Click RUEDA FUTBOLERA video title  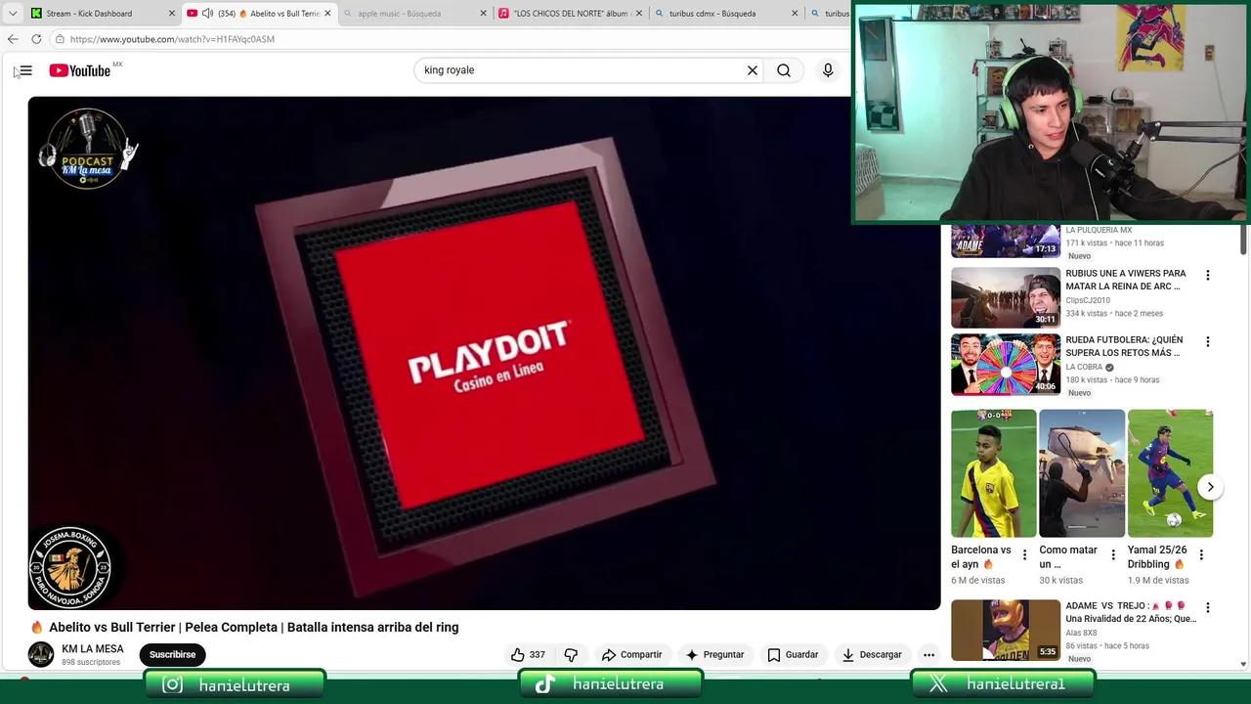click(x=1124, y=346)
